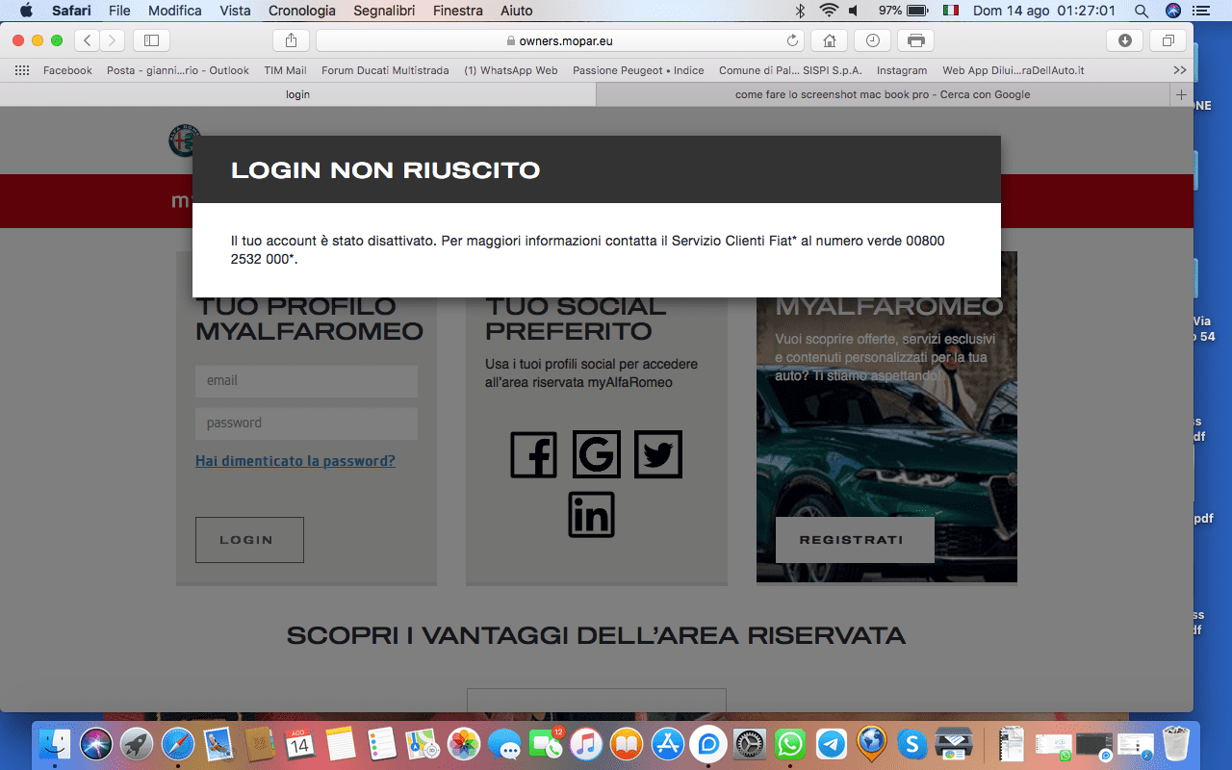Open the History clock button in toolbar

point(872,40)
